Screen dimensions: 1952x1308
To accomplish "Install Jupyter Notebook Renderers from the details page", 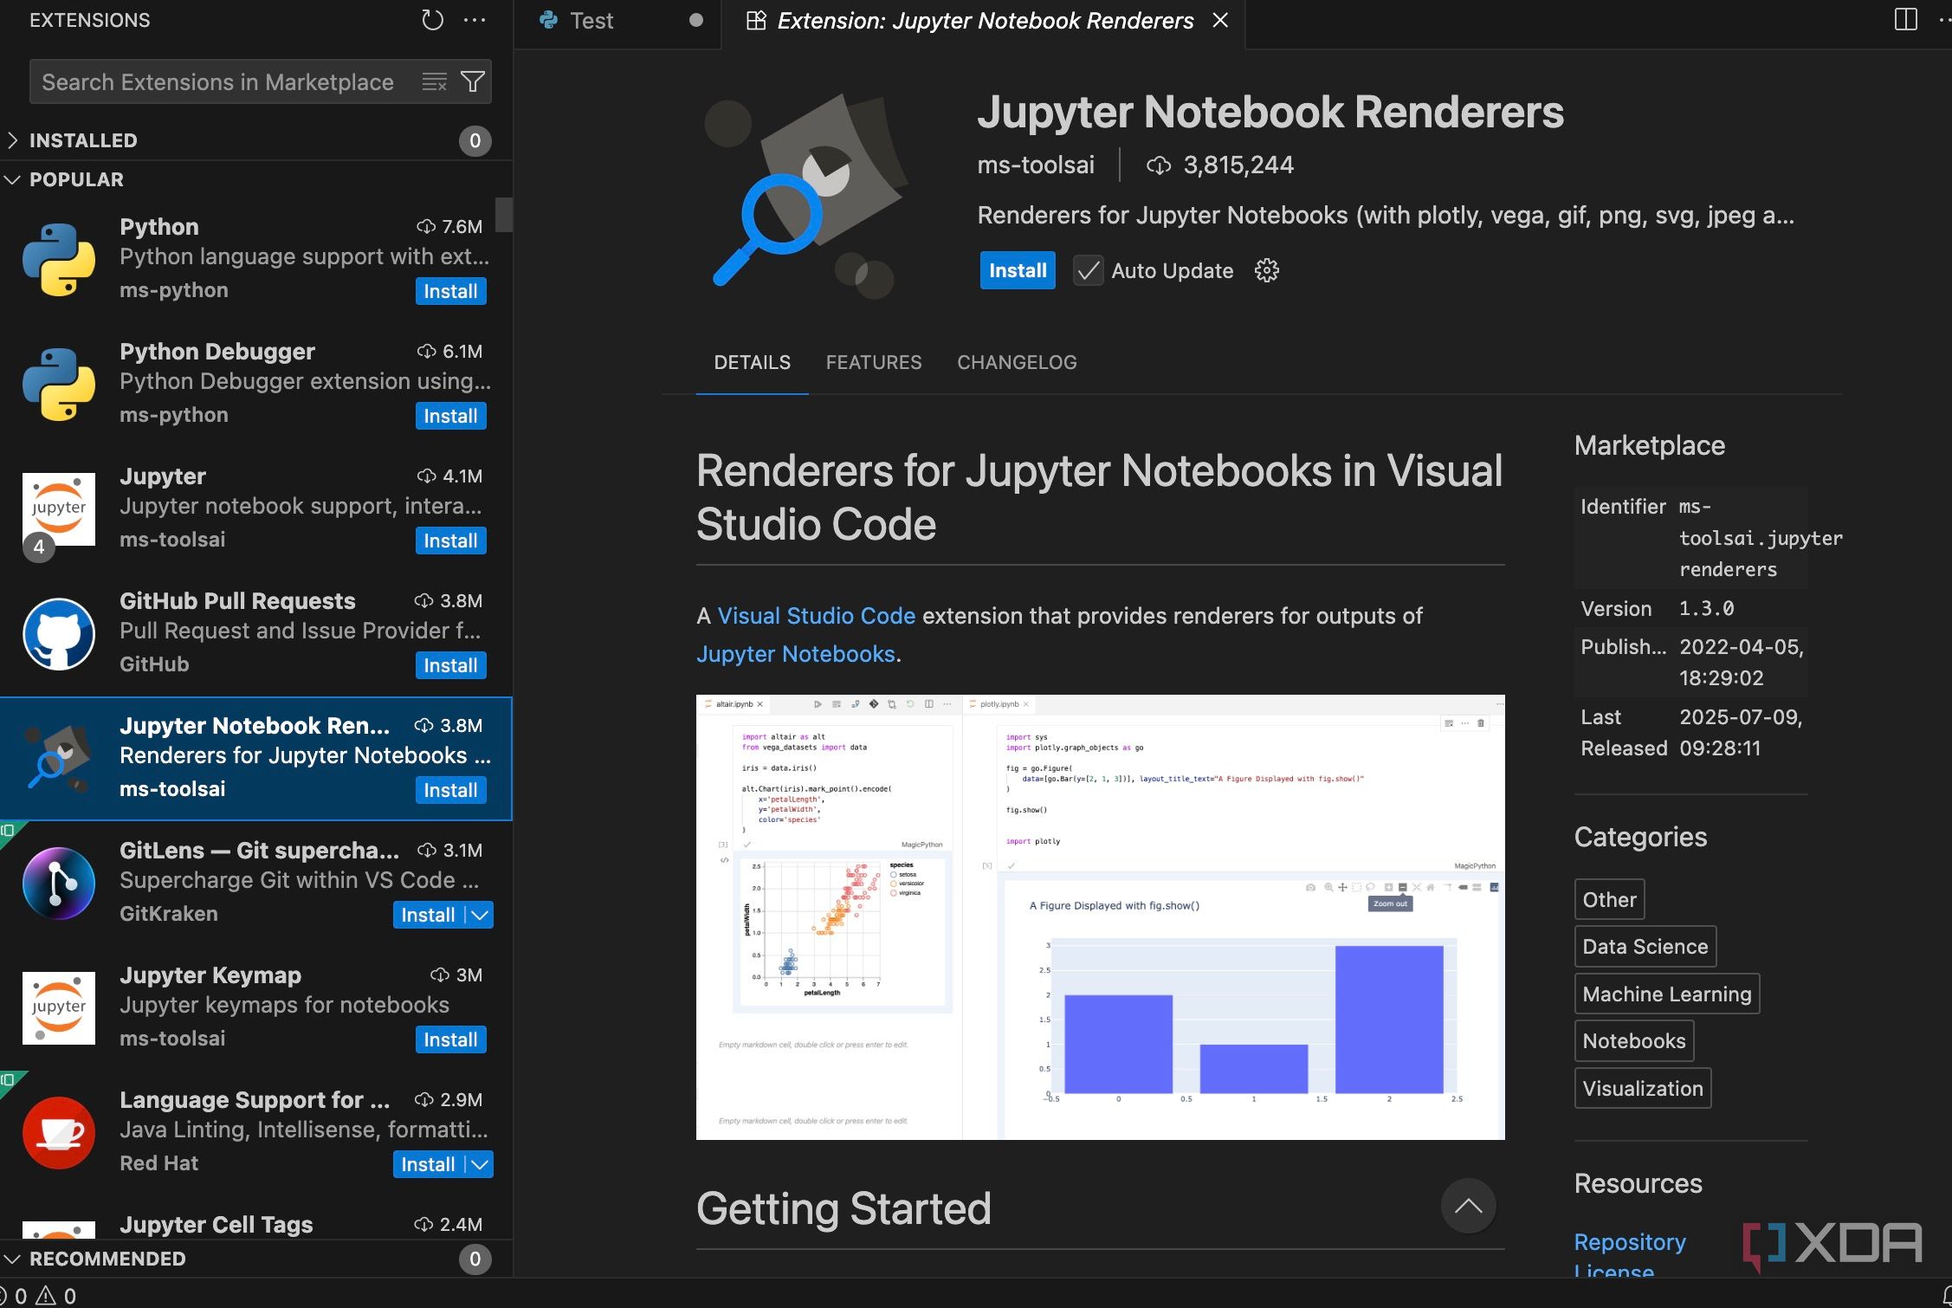I will coord(1017,271).
